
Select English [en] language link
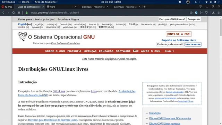pos(25,24)
